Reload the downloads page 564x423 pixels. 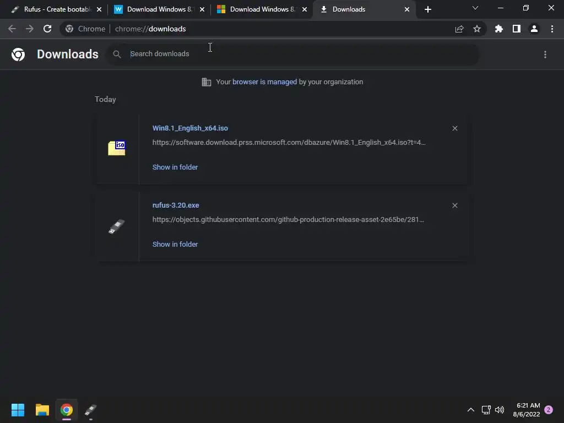(47, 29)
